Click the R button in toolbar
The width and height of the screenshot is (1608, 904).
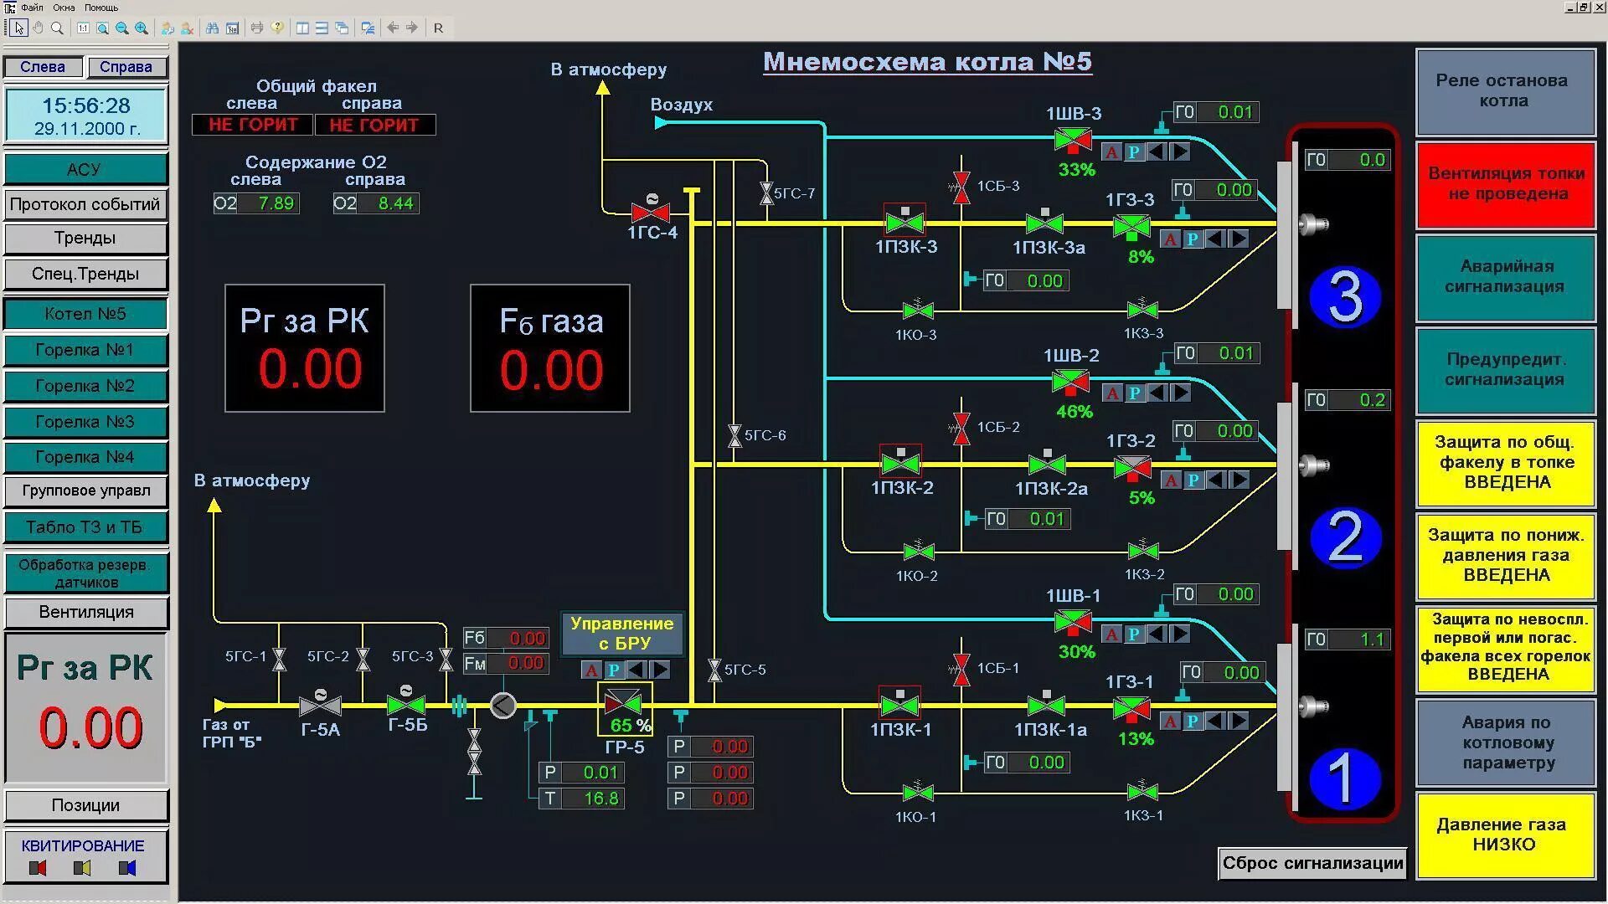click(x=438, y=28)
